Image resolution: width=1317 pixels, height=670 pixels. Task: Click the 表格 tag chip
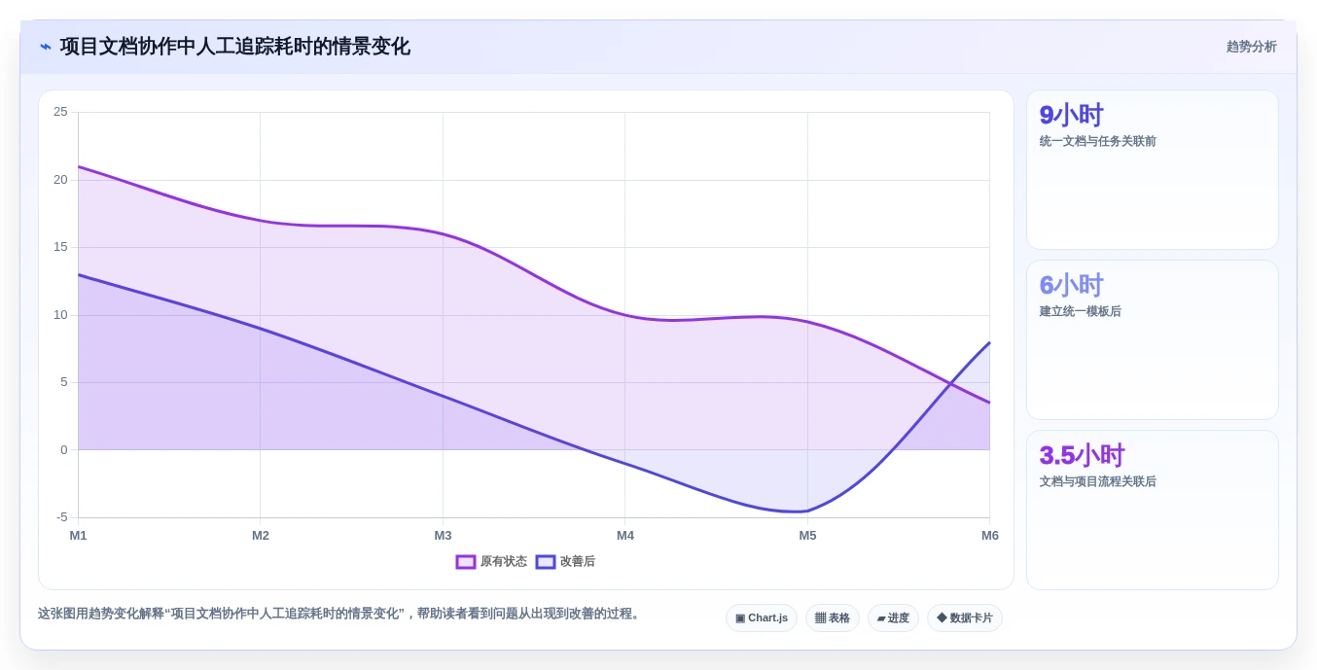(x=833, y=617)
